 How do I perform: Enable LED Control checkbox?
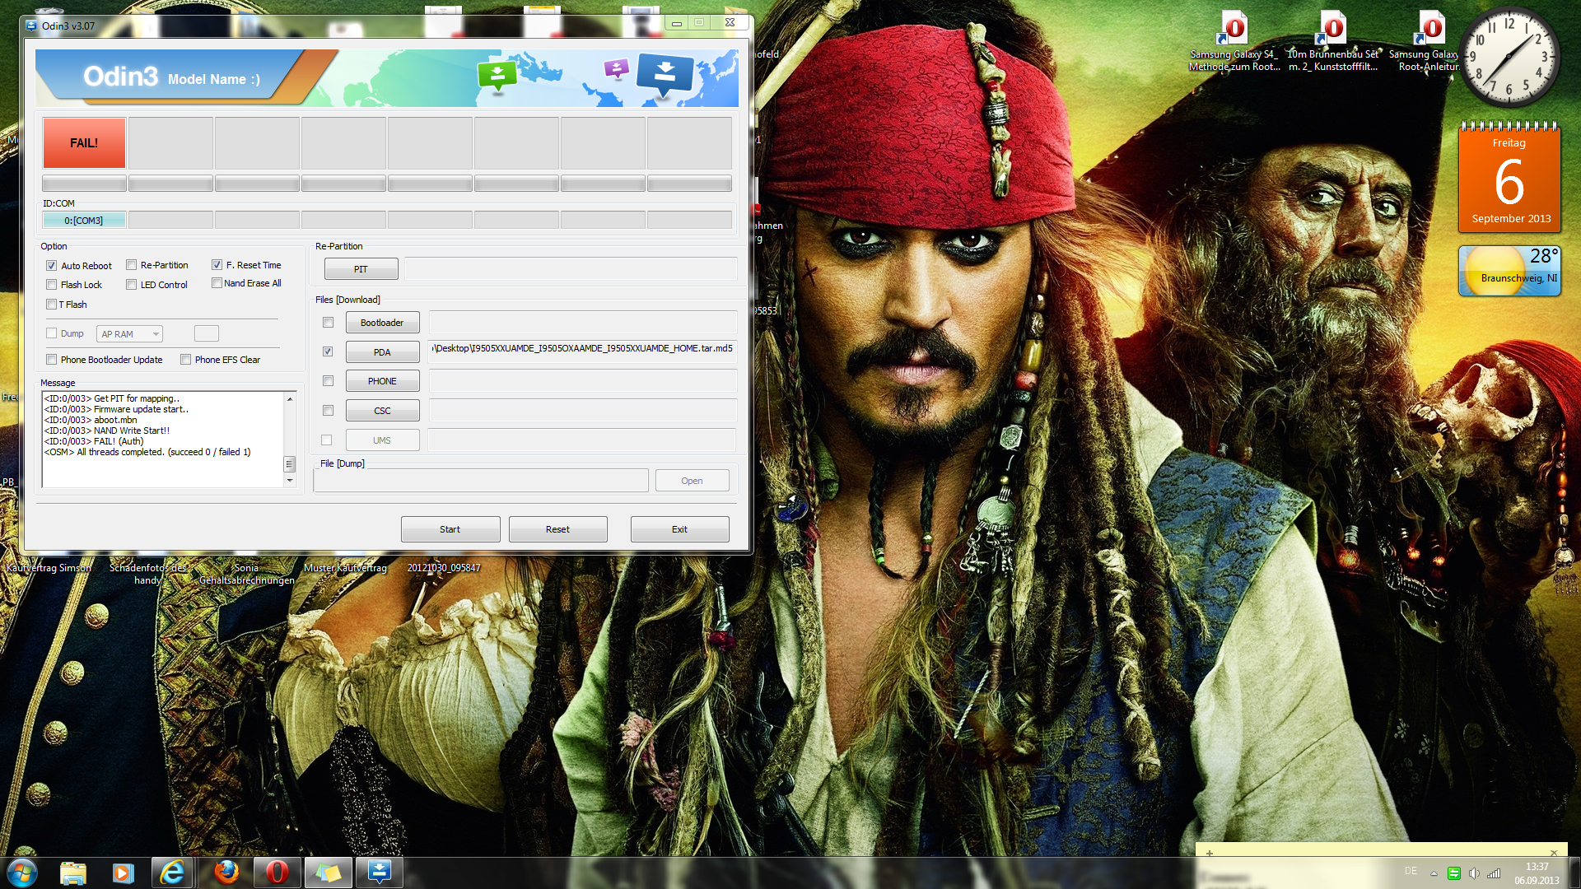pyautogui.click(x=132, y=285)
